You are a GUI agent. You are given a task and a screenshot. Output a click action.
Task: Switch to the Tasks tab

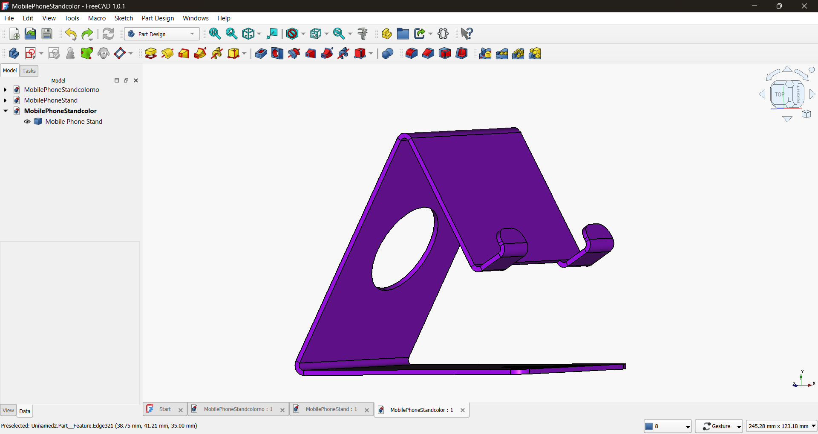29,71
